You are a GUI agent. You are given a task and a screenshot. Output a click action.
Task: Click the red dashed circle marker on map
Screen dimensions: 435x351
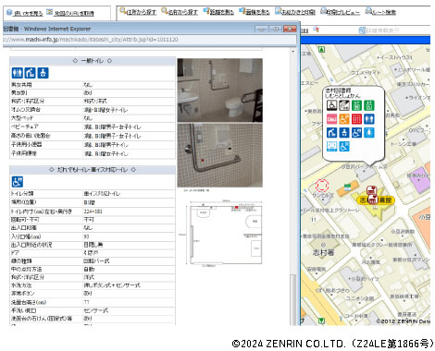coord(322,186)
